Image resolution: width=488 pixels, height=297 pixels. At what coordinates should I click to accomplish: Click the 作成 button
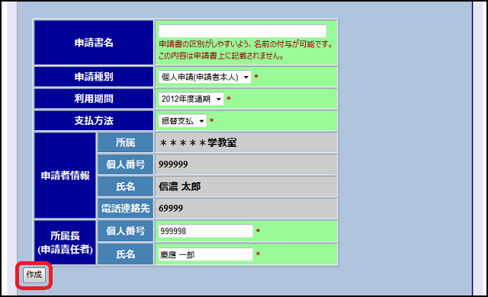(x=34, y=275)
